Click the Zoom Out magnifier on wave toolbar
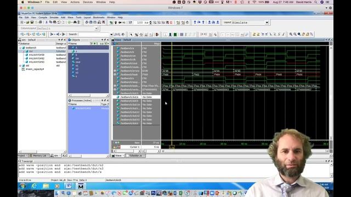351x197 pixels. (295, 34)
